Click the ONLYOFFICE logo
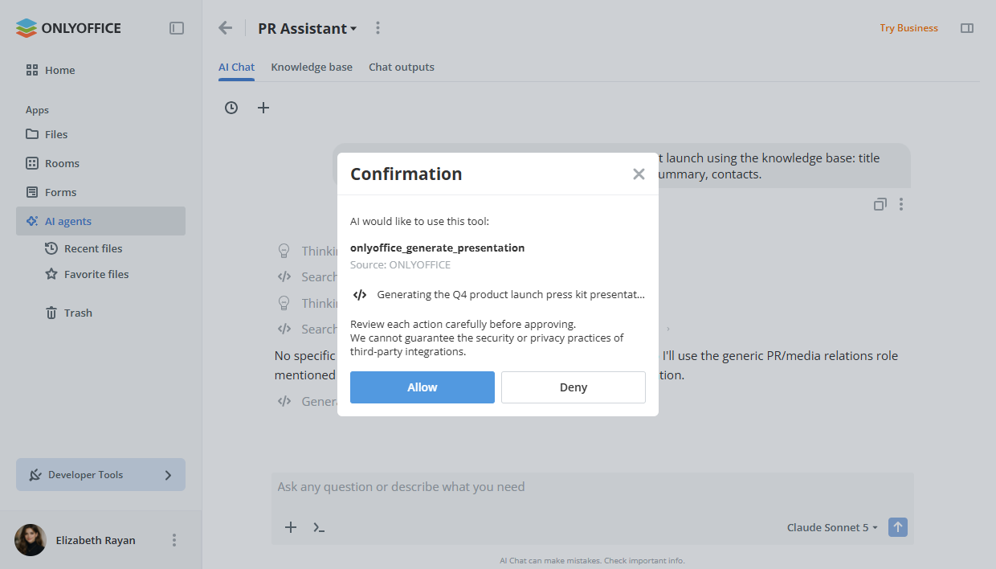The image size is (996, 569). pyautogui.click(x=68, y=28)
